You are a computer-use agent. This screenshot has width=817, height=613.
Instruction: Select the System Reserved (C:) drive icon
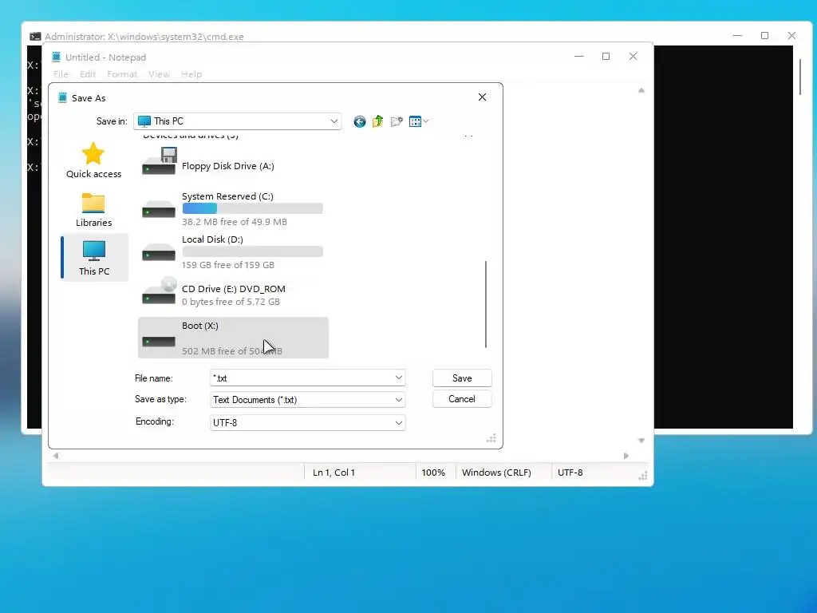[159, 209]
